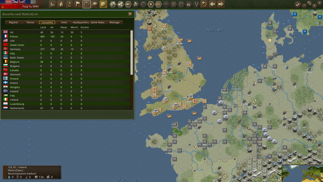Click the 'Denmark' country name
The image size is (323, 182).
point(15,74)
